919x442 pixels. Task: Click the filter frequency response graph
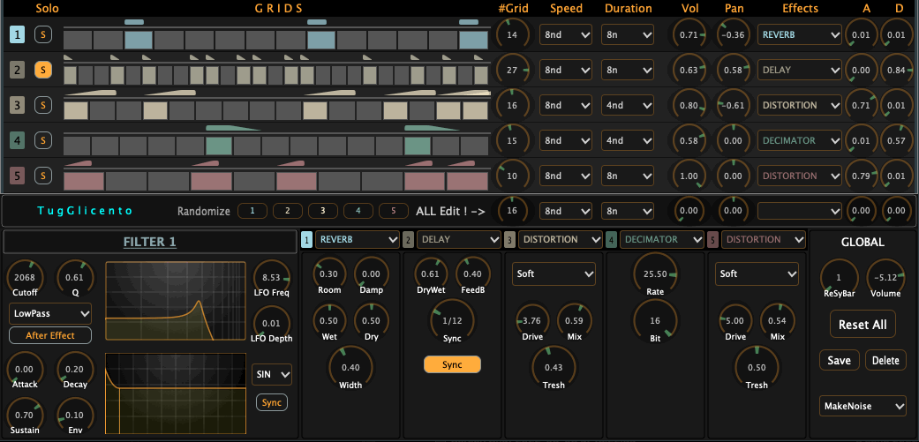click(175, 300)
